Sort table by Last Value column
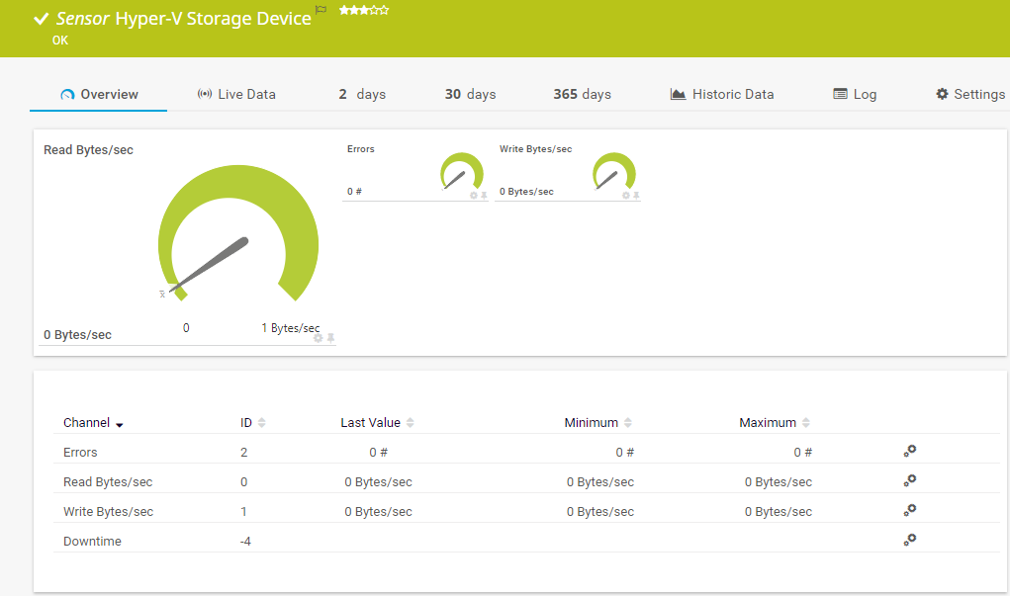Screen dimensions: 1010x596 [410, 423]
